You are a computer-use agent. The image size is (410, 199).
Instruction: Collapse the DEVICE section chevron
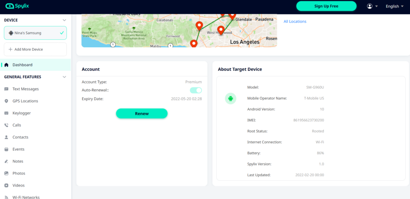point(64,20)
